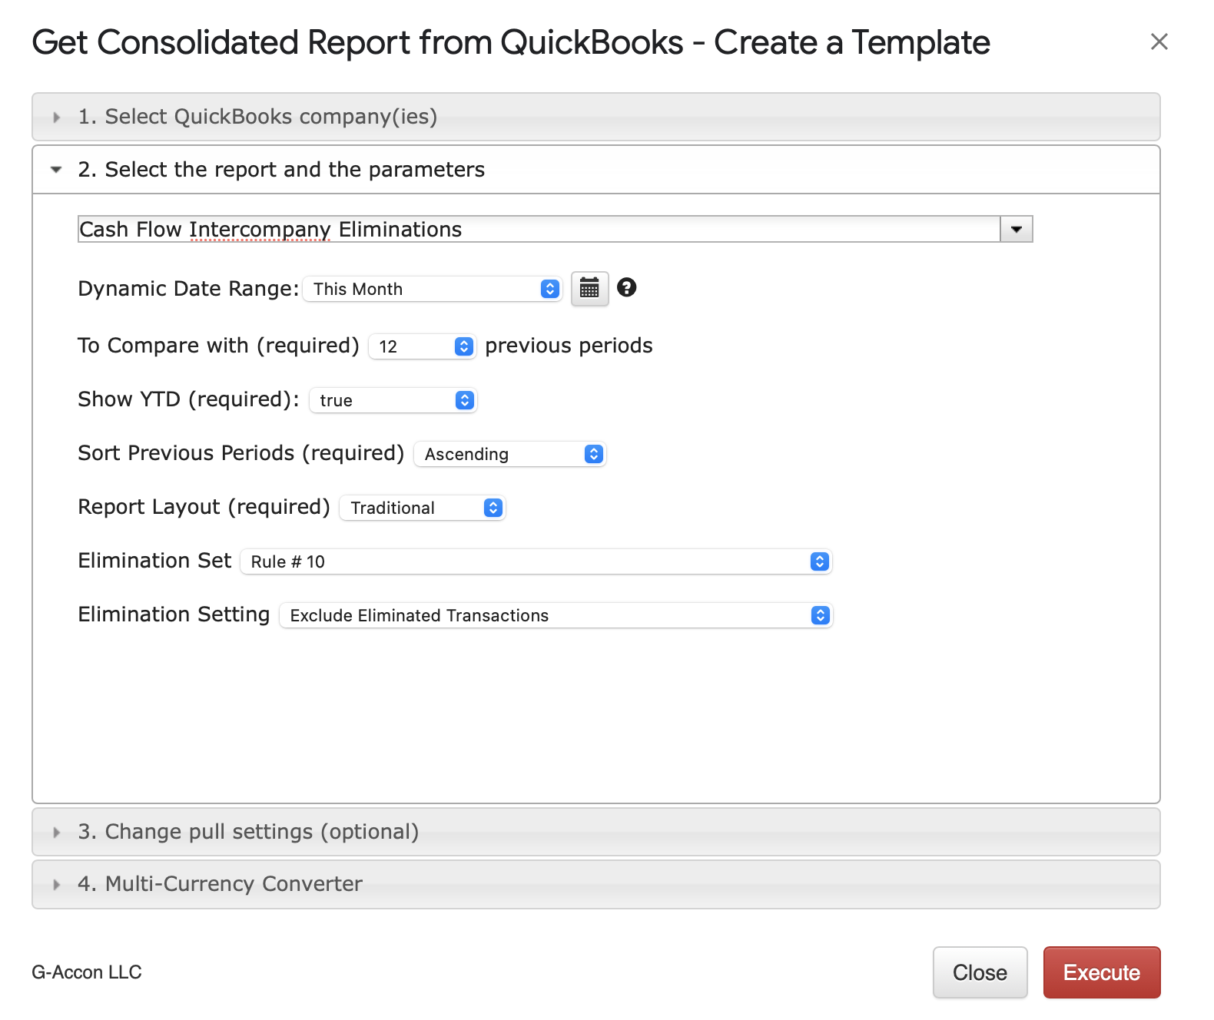
Task: Open the Sort Previous Periods dropdown
Action: click(510, 454)
